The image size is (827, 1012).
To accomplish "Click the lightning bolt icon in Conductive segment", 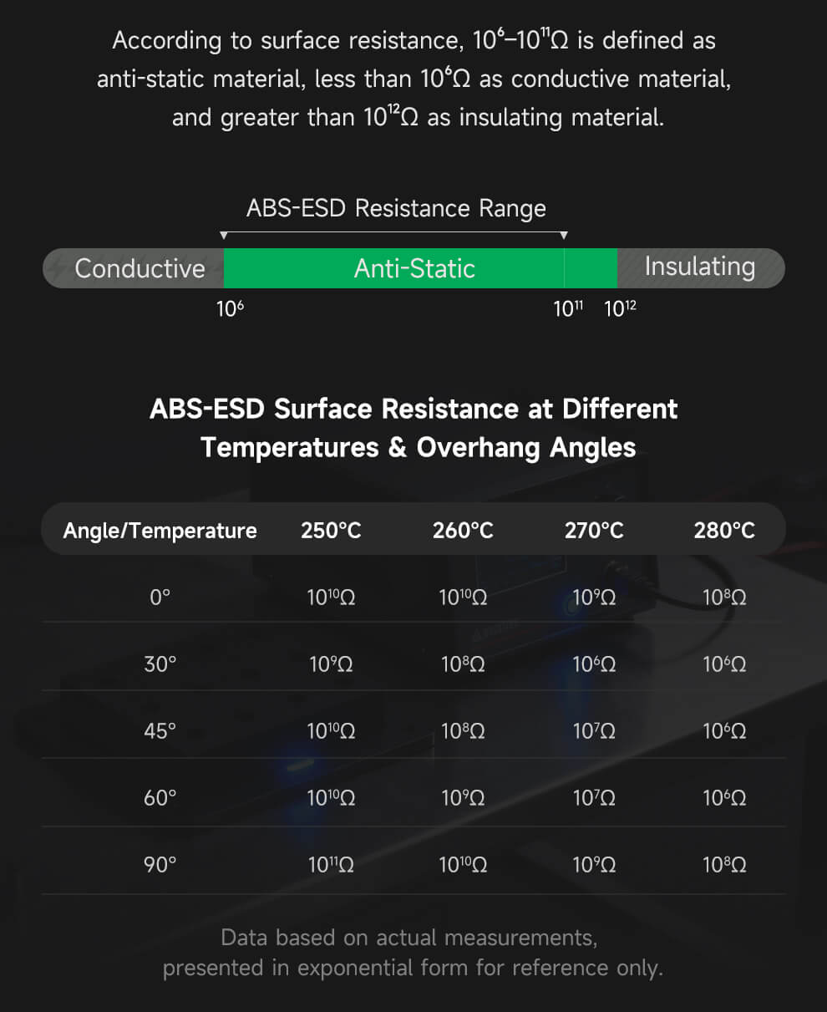I will [x=58, y=268].
